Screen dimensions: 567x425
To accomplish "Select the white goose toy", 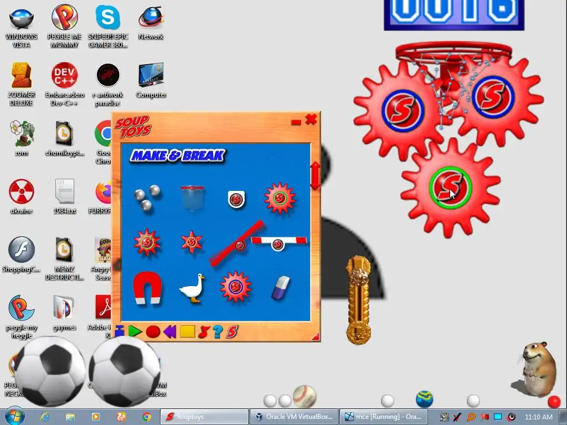I will click(192, 288).
